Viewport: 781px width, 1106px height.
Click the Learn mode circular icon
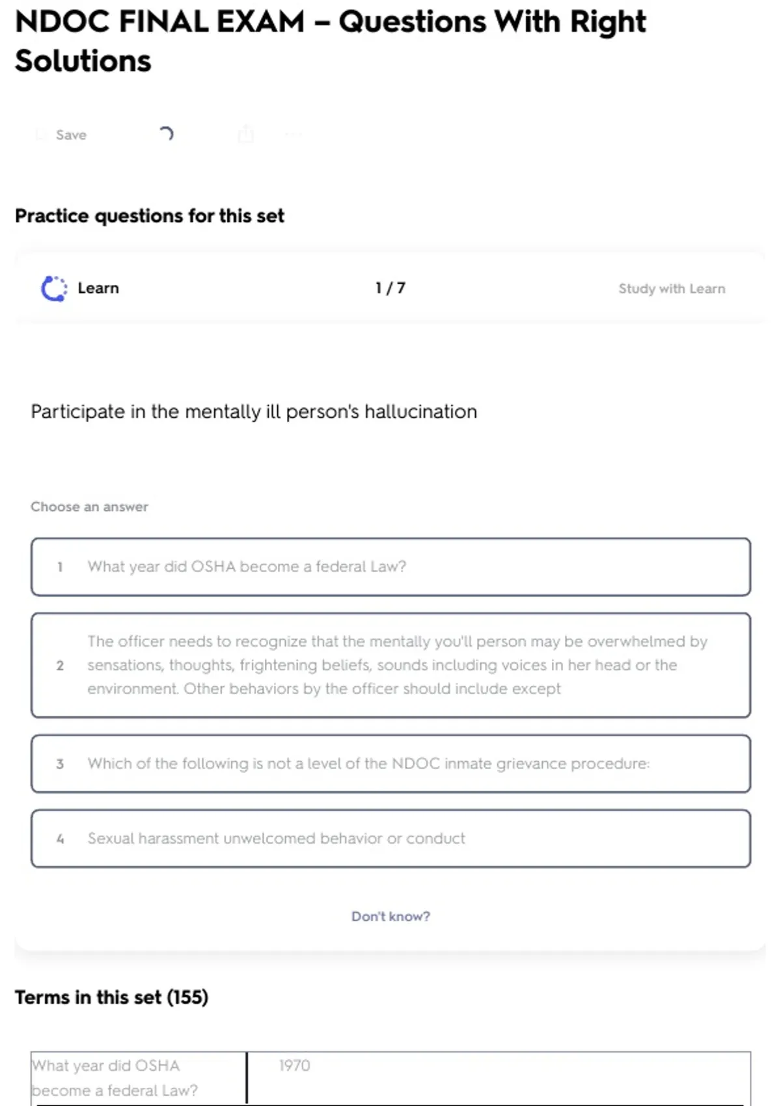(54, 289)
